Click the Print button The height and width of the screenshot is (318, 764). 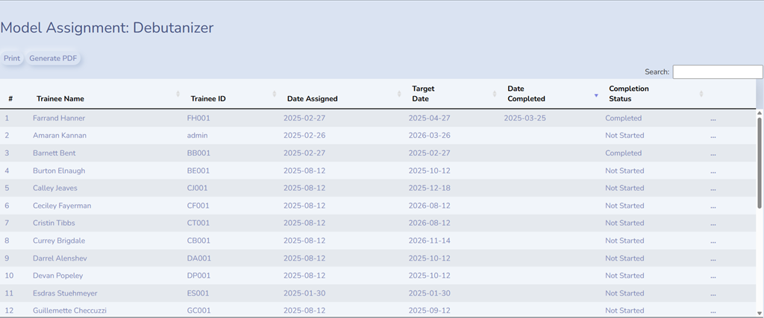[x=12, y=58]
